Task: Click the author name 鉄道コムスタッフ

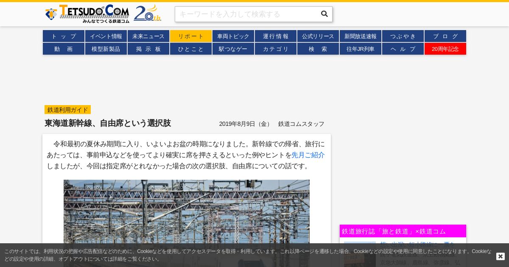Action: coord(301,124)
